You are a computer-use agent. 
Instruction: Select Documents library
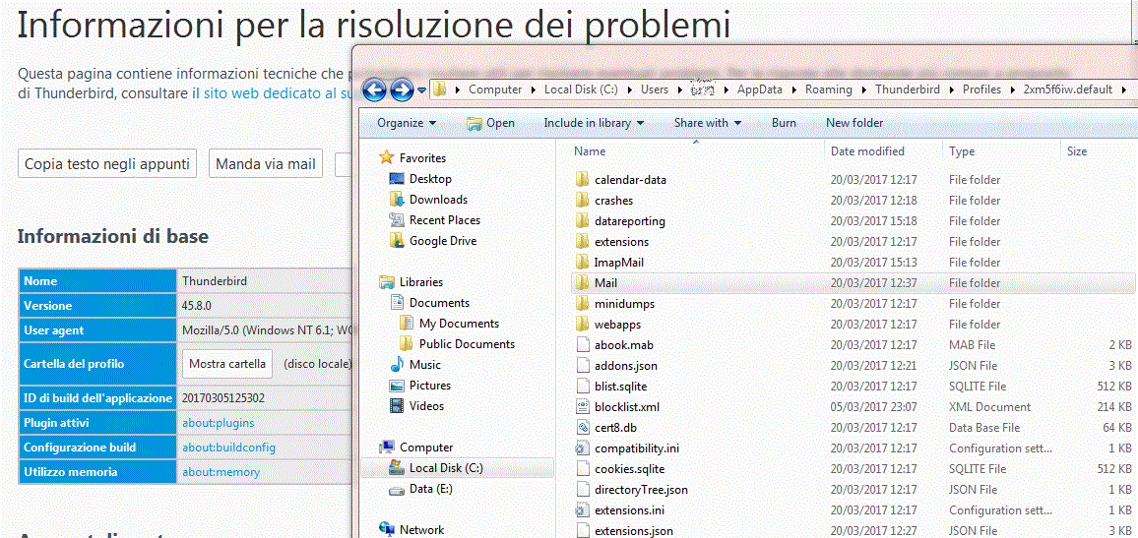pyautogui.click(x=439, y=302)
